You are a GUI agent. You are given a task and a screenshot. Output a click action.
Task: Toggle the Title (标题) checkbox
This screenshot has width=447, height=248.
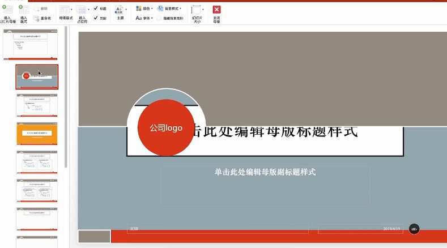click(96, 8)
